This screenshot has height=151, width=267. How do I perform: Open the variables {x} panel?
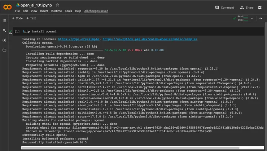pos(4,40)
